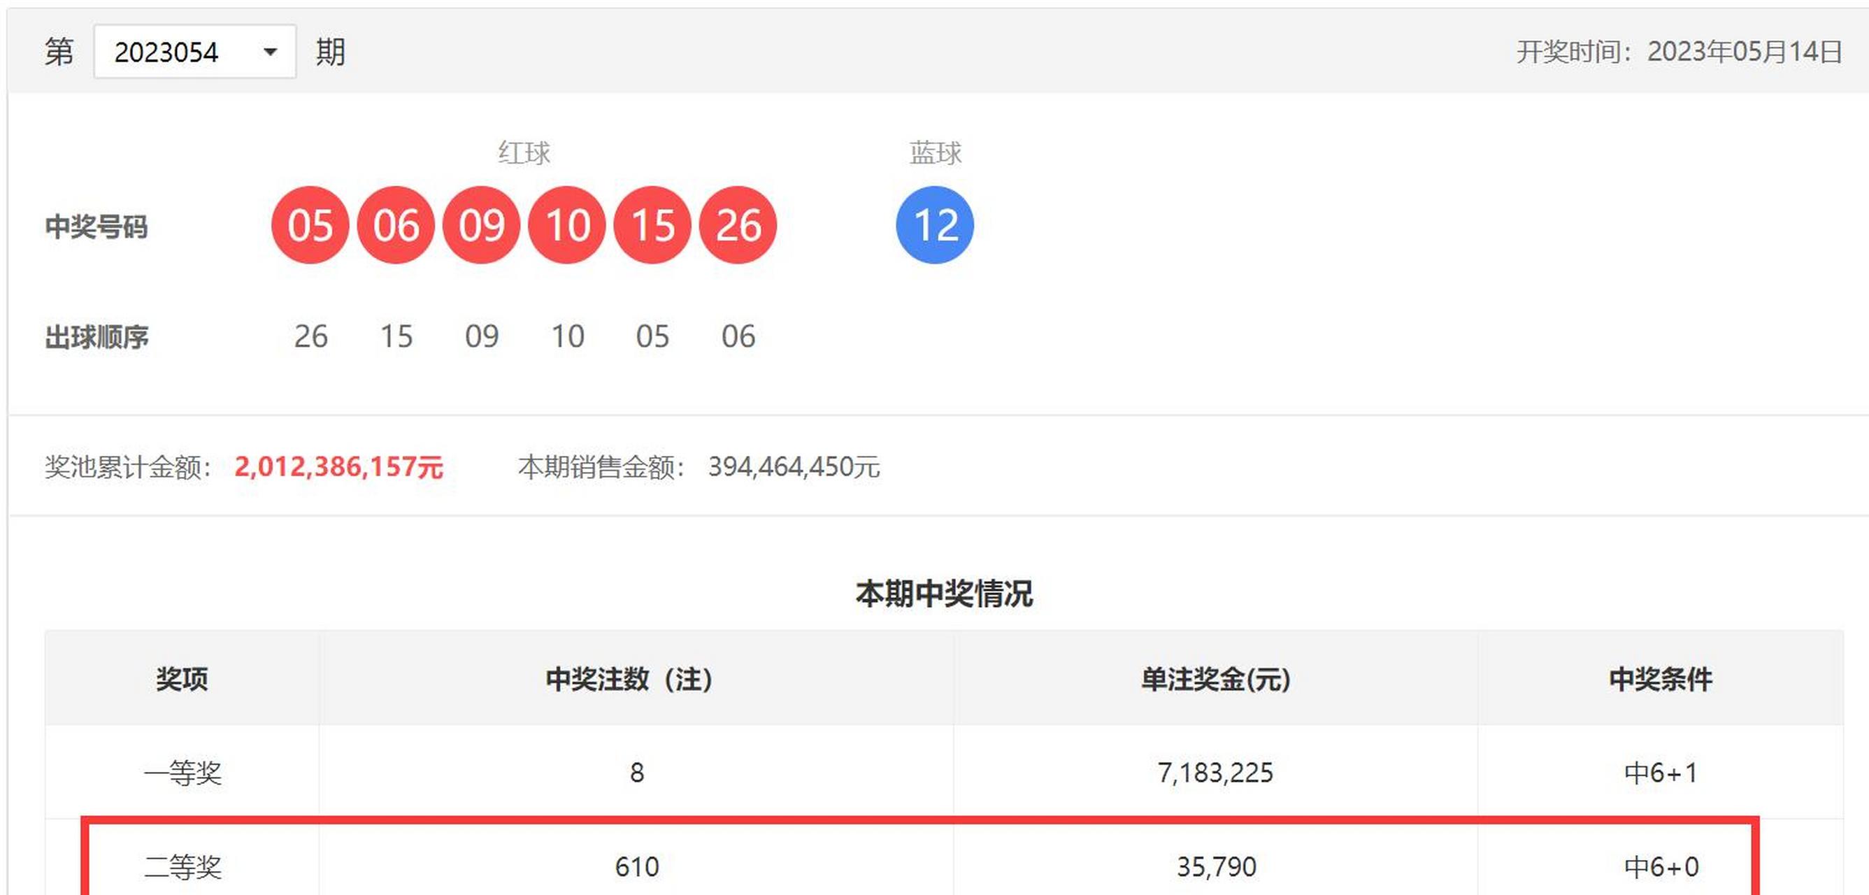Select red ball number 15
Screen dimensions: 1869x895
click(x=652, y=225)
